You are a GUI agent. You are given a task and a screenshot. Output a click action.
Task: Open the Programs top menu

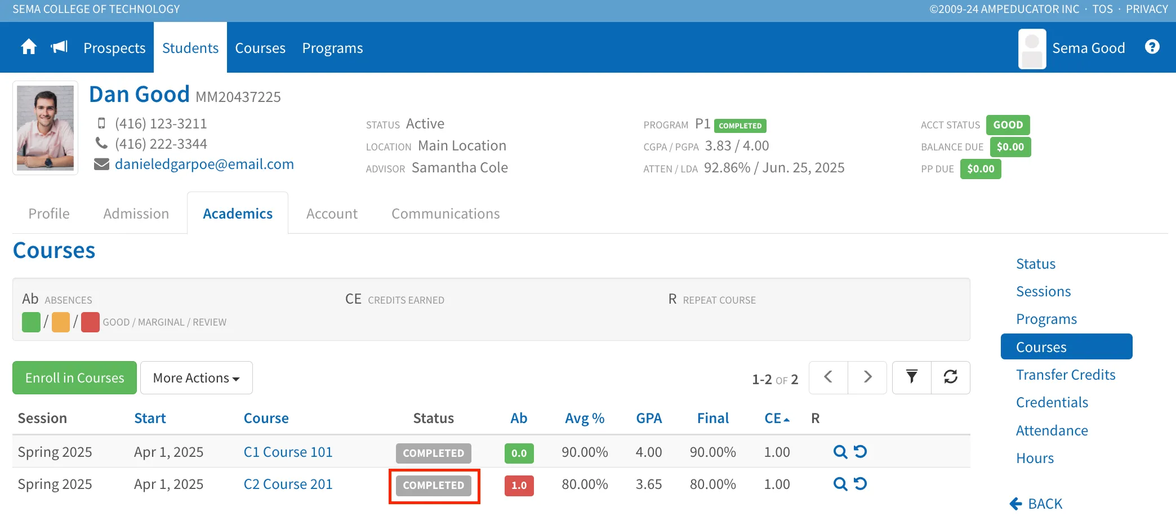[x=332, y=48]
